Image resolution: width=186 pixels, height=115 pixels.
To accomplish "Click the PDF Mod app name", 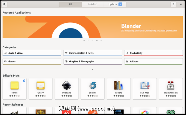I will (x=145, y=93).
